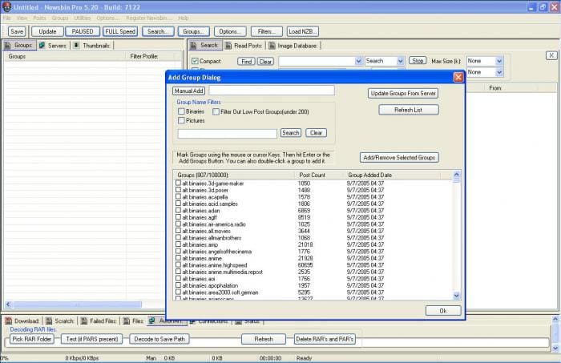This screenshot has height=363, width=561.
Task: Click the Load NZB button
Action: click(303, 31)
